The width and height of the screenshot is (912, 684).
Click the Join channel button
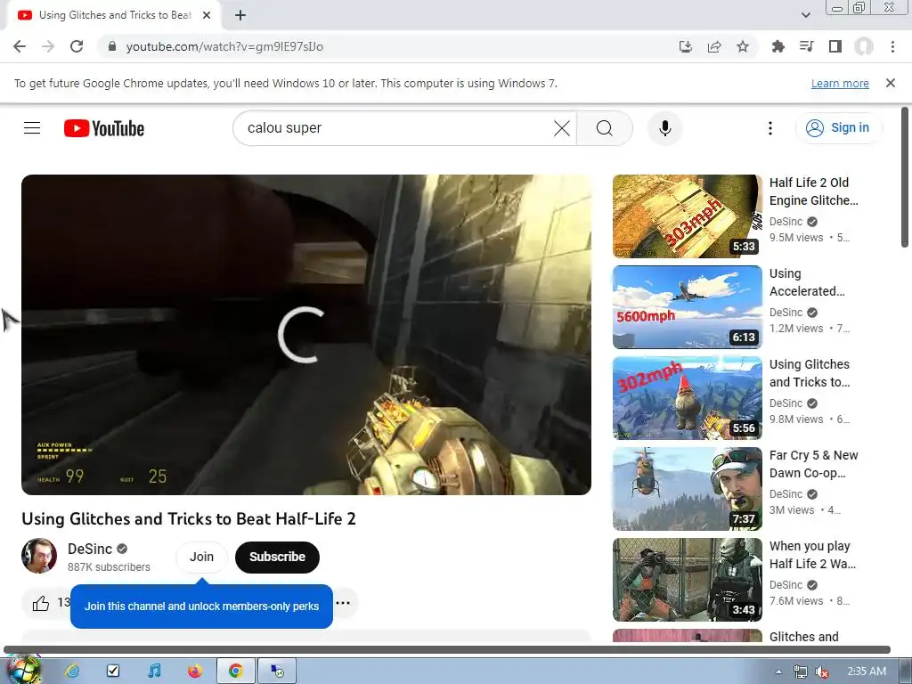pyautogui.click(x=201, y=557)
